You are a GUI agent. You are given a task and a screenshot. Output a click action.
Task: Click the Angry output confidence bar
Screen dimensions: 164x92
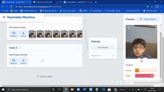click(x=146, y=76)
